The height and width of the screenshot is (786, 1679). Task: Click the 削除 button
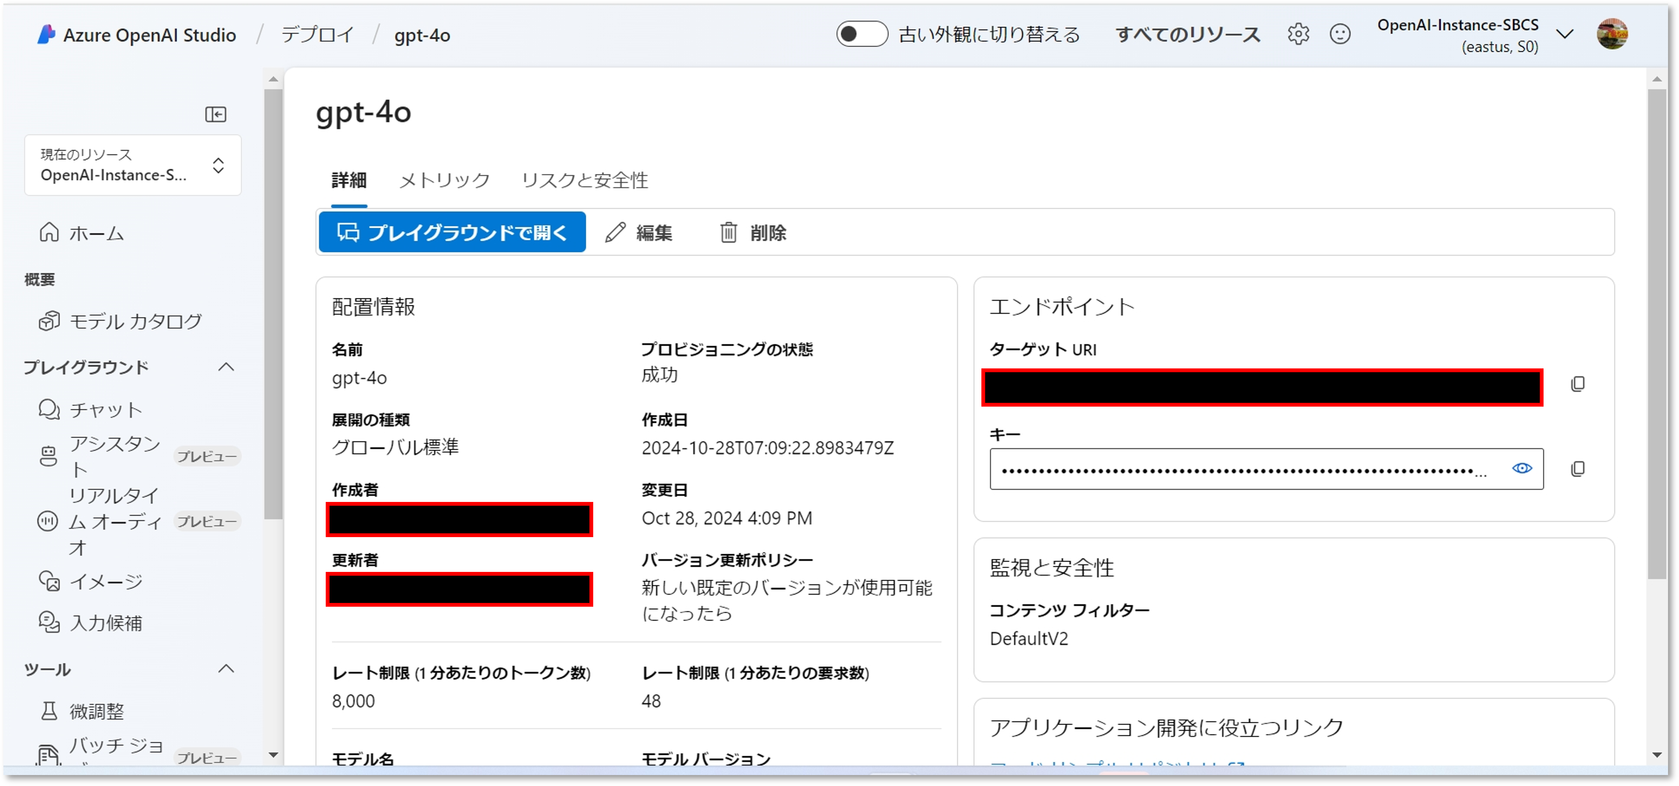pyautogui.click(x=754, y=232)
